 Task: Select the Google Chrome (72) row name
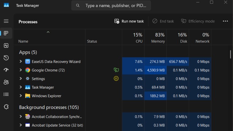click(48, 70)
